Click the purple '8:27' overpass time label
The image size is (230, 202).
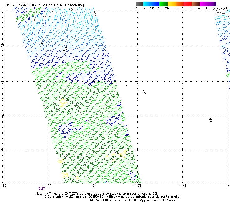point(42,189)
